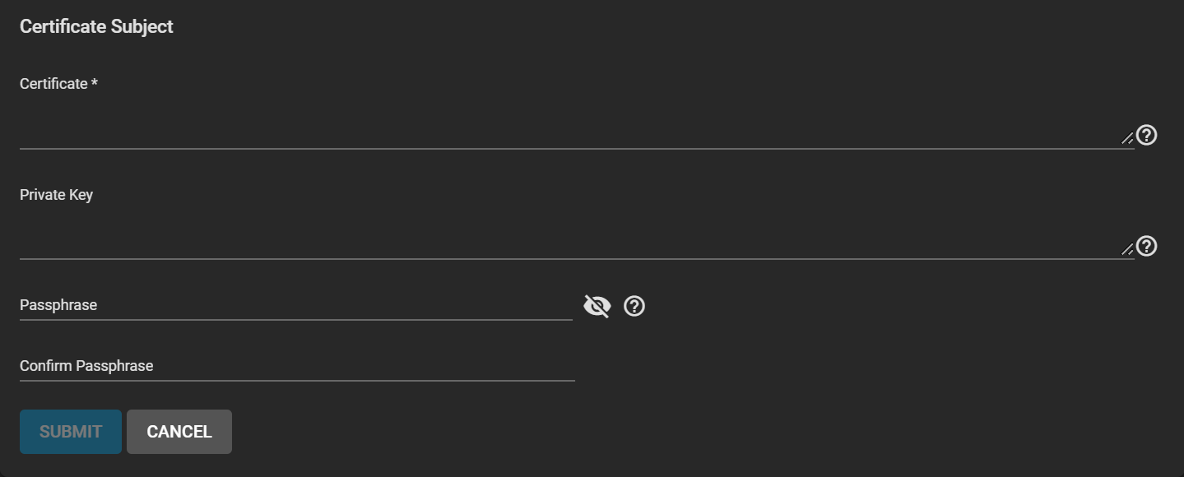Toggle passphrase visibility eye icon
Screen dimensions: 1184x477
tap(597, 306)
